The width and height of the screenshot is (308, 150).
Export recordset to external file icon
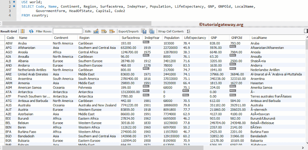[144, 31]
